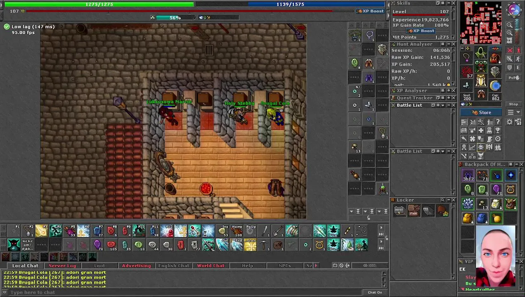Image resolution: width=525 pixels, height=297 pixels.
Task: Expand the XP Analyser panel
Action: (x=449, y=90)
